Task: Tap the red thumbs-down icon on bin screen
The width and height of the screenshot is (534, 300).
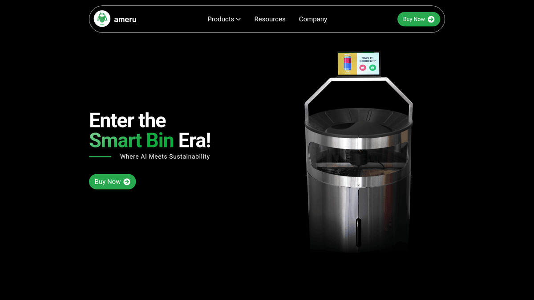Action: (363, 68)
